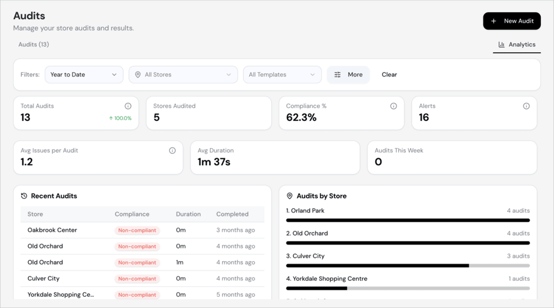Click the Yorkdale Shopping Centre progress bar
The width and height of the screenshot is (554, 308).
(408, 288)
